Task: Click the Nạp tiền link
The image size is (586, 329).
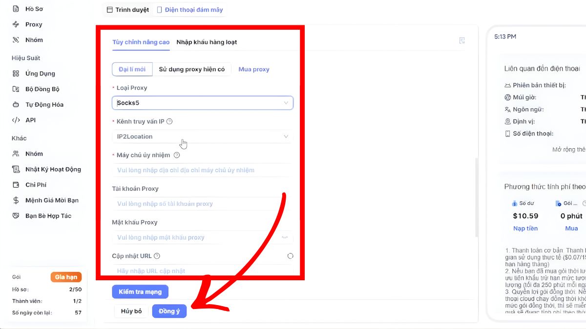Action: (x=525, y=228)
